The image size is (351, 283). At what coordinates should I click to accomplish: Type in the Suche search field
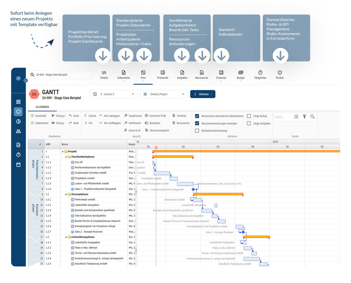[x=285, y=116]
